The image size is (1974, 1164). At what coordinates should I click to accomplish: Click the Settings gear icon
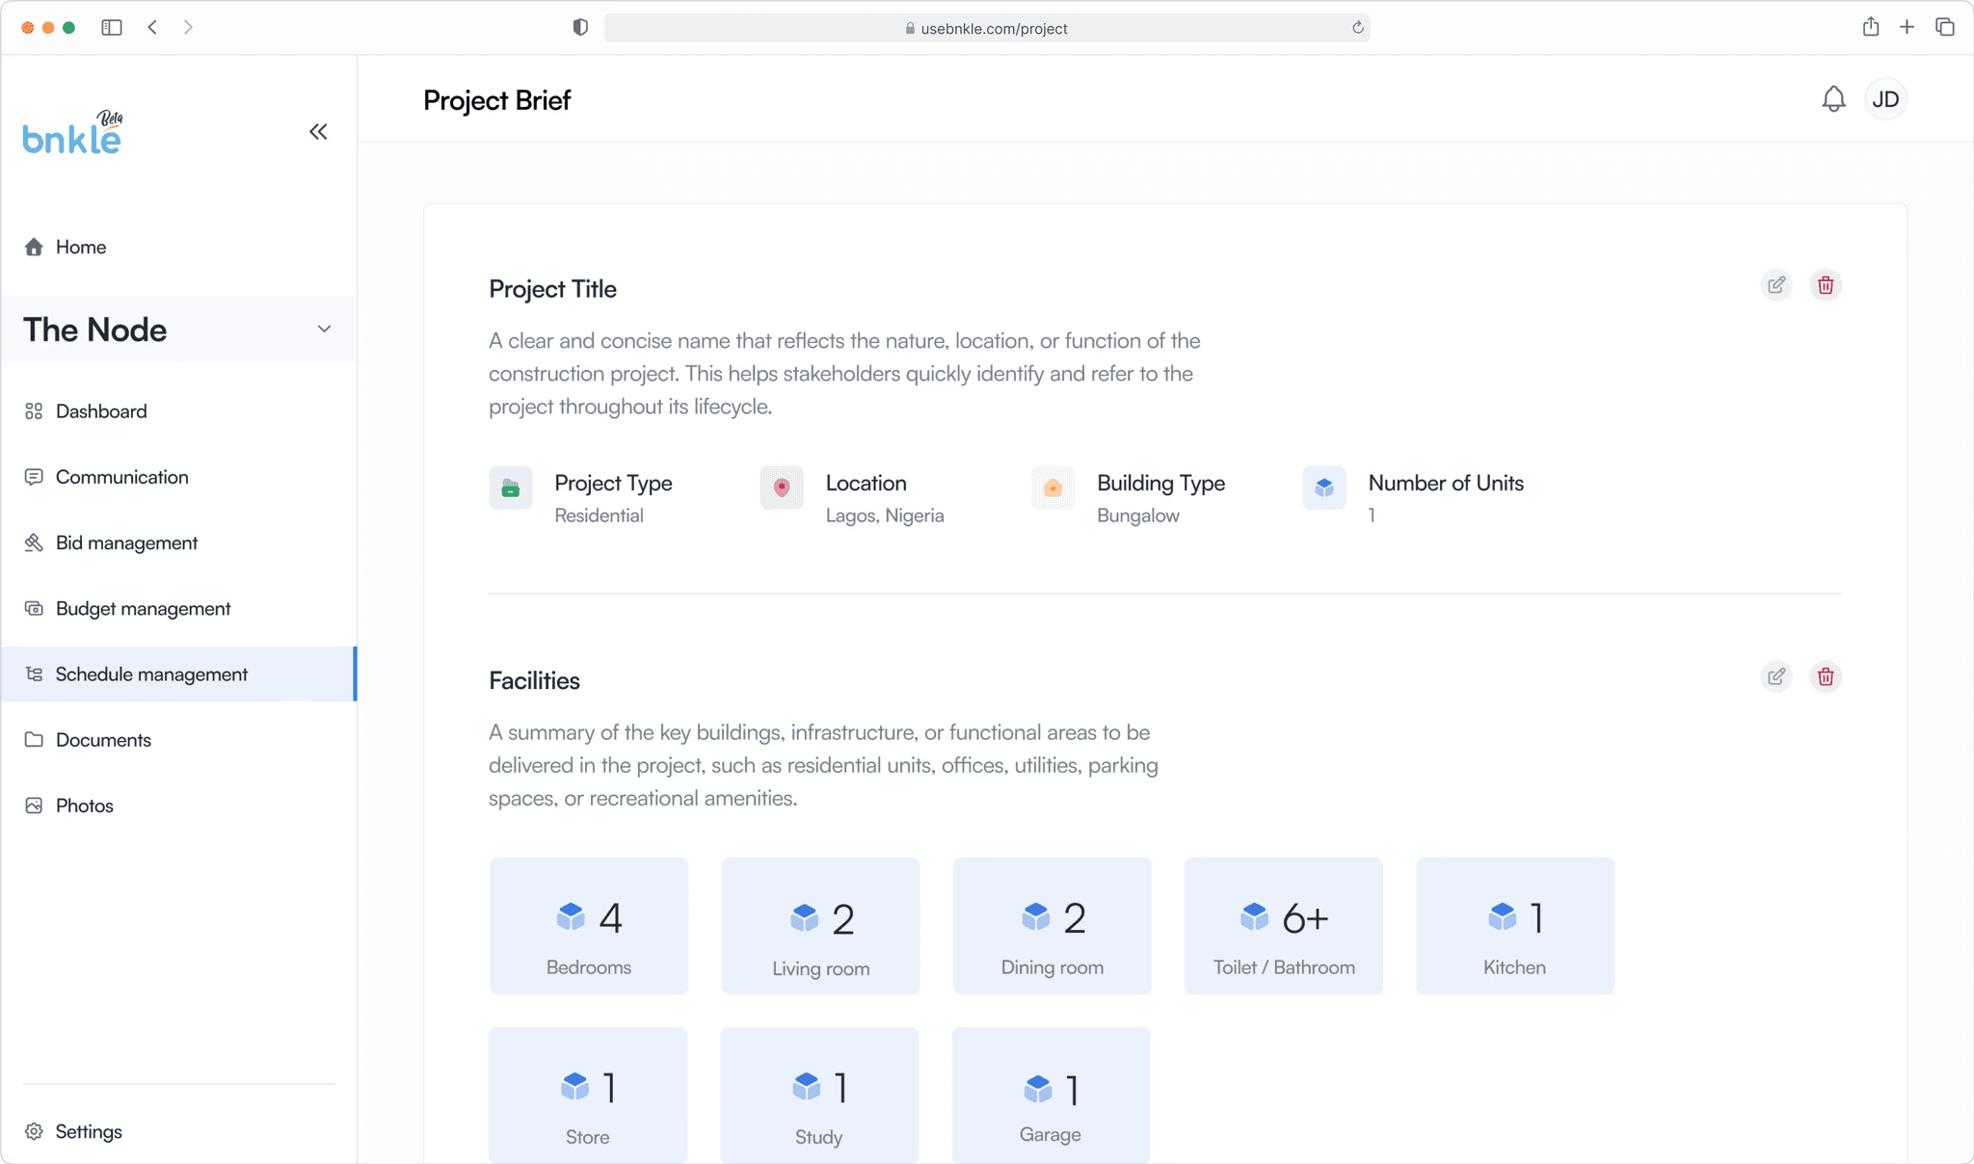click(34, 1131)
